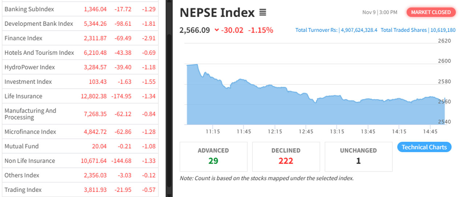Open the Technical Charts button
This screenshot has width=460, height=197.
424,147
